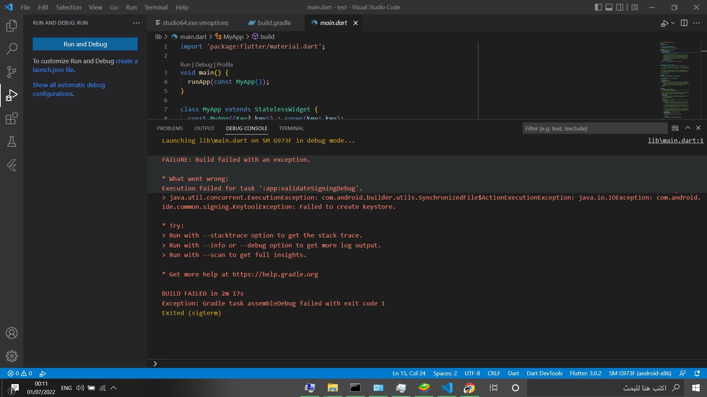707x397 pixels.
Task: Click the Run and Debug button
Action: click(85, 44)
